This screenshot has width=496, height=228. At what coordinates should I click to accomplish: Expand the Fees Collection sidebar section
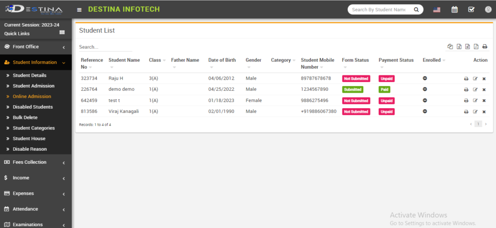pos(36,162)
